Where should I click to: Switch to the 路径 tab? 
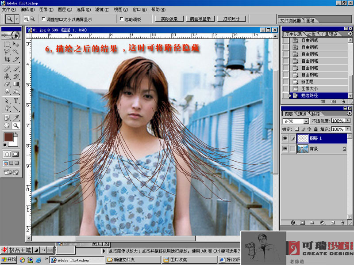(315, 114)
